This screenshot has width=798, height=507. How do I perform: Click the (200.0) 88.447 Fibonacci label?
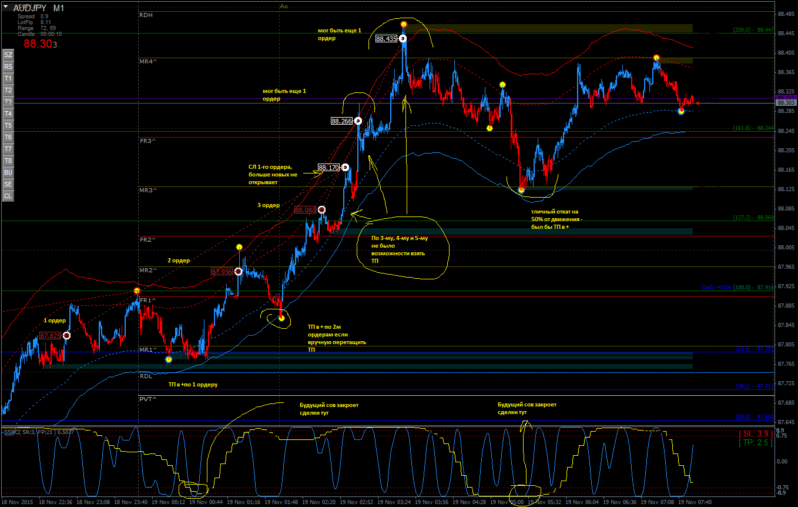pyautogui.click(x=753, y=30)
